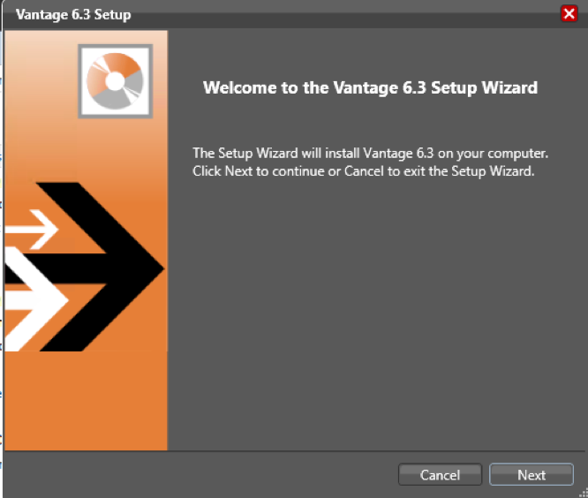Click the 'Welcome to the Vantage 6.3' heading
This screenshot has height=498, width=588.
coord(370,87)
